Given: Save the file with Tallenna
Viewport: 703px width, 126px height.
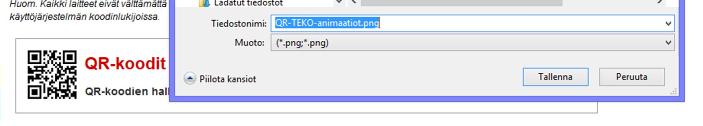Looking at the screenshot, I should [555, 77].
